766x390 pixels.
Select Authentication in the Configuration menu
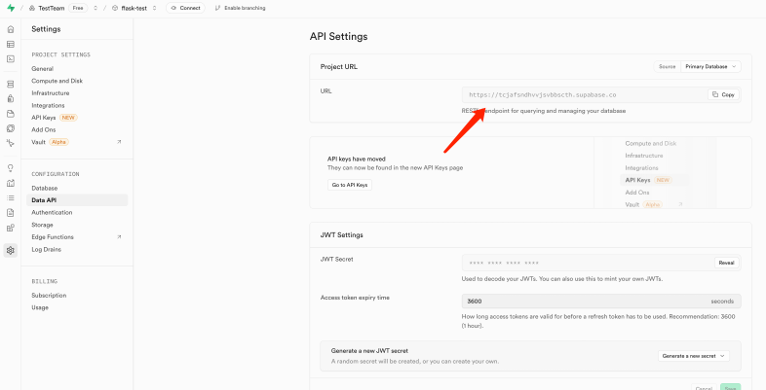click(52, 212)
